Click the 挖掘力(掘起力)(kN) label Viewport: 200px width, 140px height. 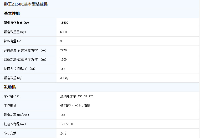[x=19, y=69]
